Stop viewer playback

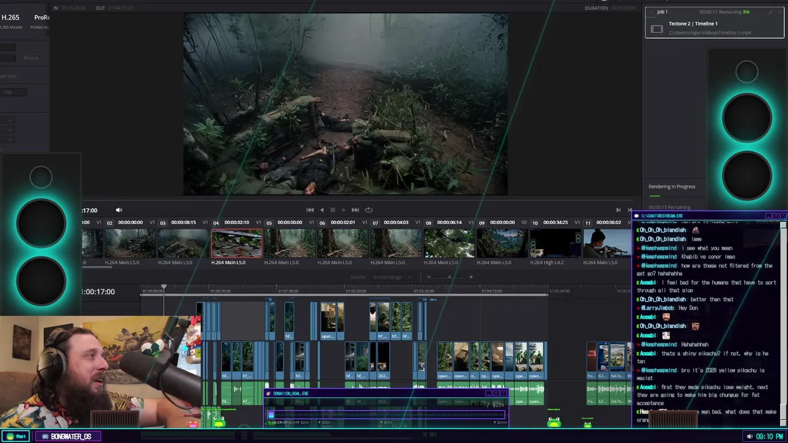pyautogui.click(x=333, y=210)
